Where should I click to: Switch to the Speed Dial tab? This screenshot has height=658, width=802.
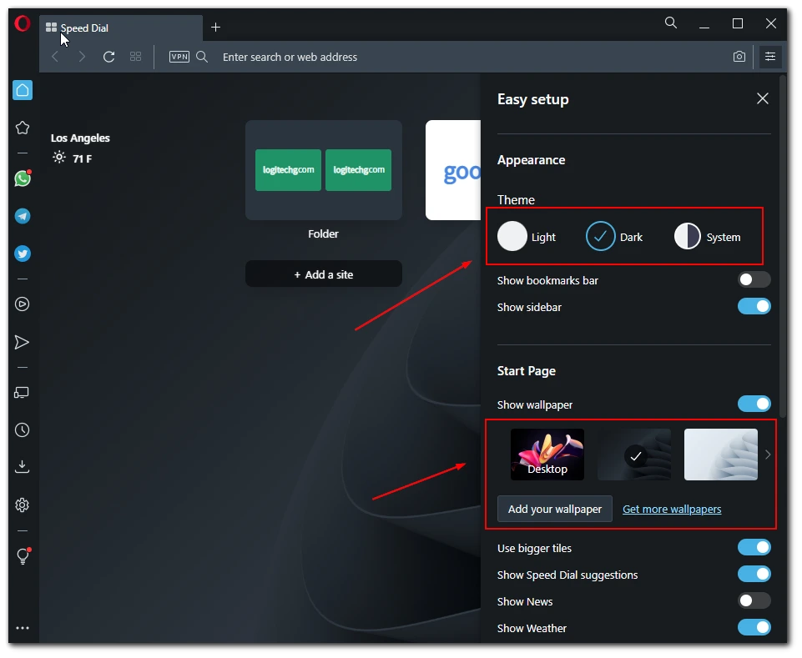tap(122, 28)
